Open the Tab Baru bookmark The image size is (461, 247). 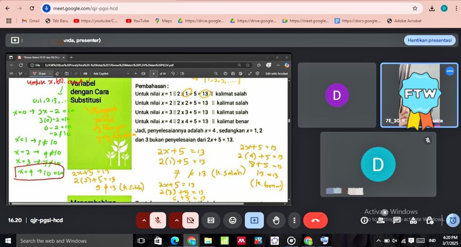click(57, 21)
